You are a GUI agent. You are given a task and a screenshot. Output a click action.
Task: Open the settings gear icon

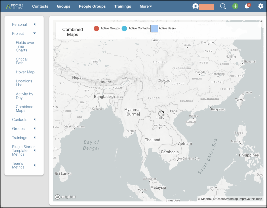(x=260, y=6)
